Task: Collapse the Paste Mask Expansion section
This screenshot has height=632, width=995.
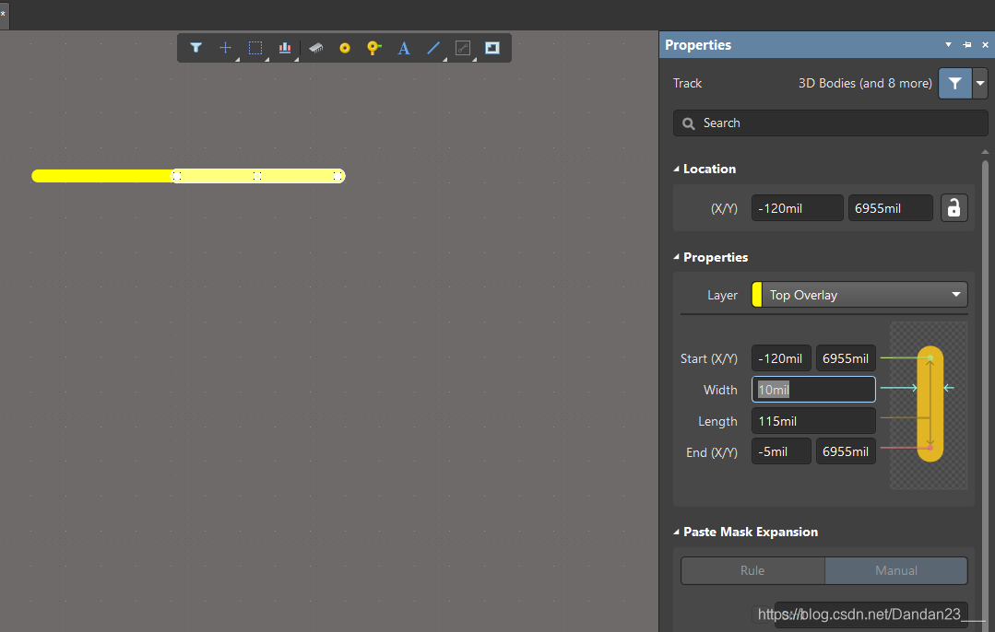Action: pos(677,532)
